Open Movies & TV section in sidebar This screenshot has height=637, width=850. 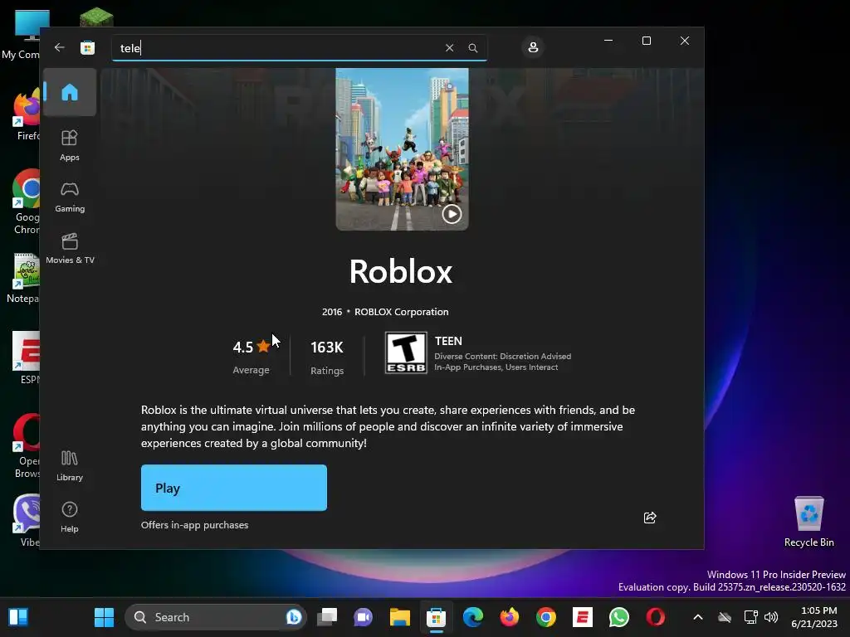70,249
